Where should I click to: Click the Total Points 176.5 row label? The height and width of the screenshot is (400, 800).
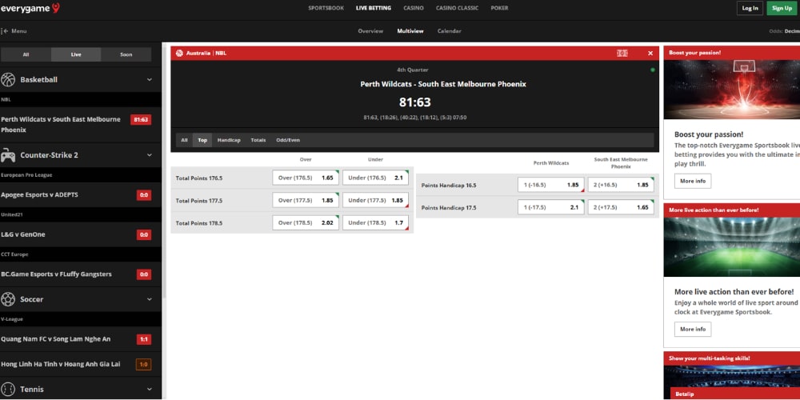(199, 178)
